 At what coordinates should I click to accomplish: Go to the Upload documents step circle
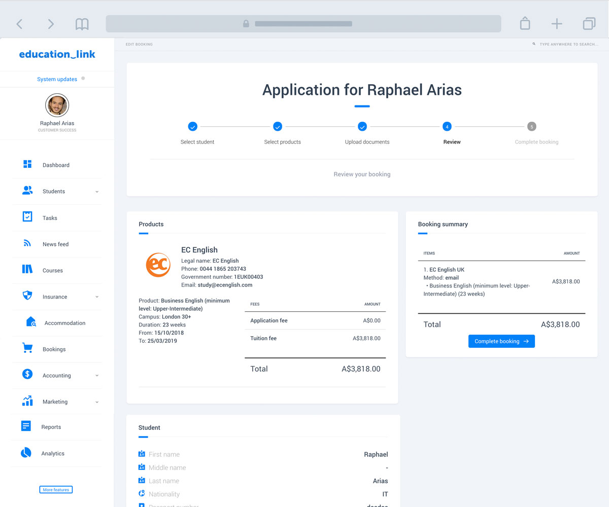click(362, 126)
